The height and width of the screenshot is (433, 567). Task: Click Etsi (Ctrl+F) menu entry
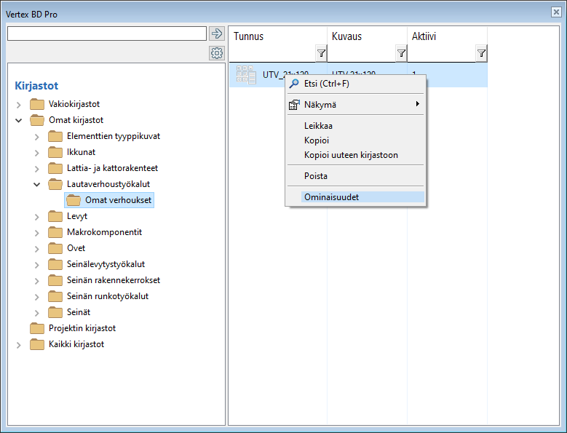(326, 84)
